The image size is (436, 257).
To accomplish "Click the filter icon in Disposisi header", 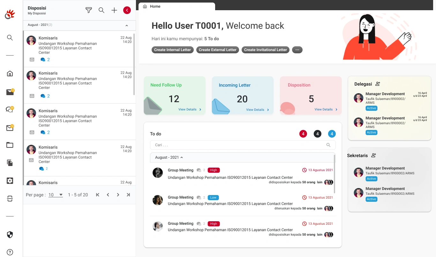I will (89, 10).
